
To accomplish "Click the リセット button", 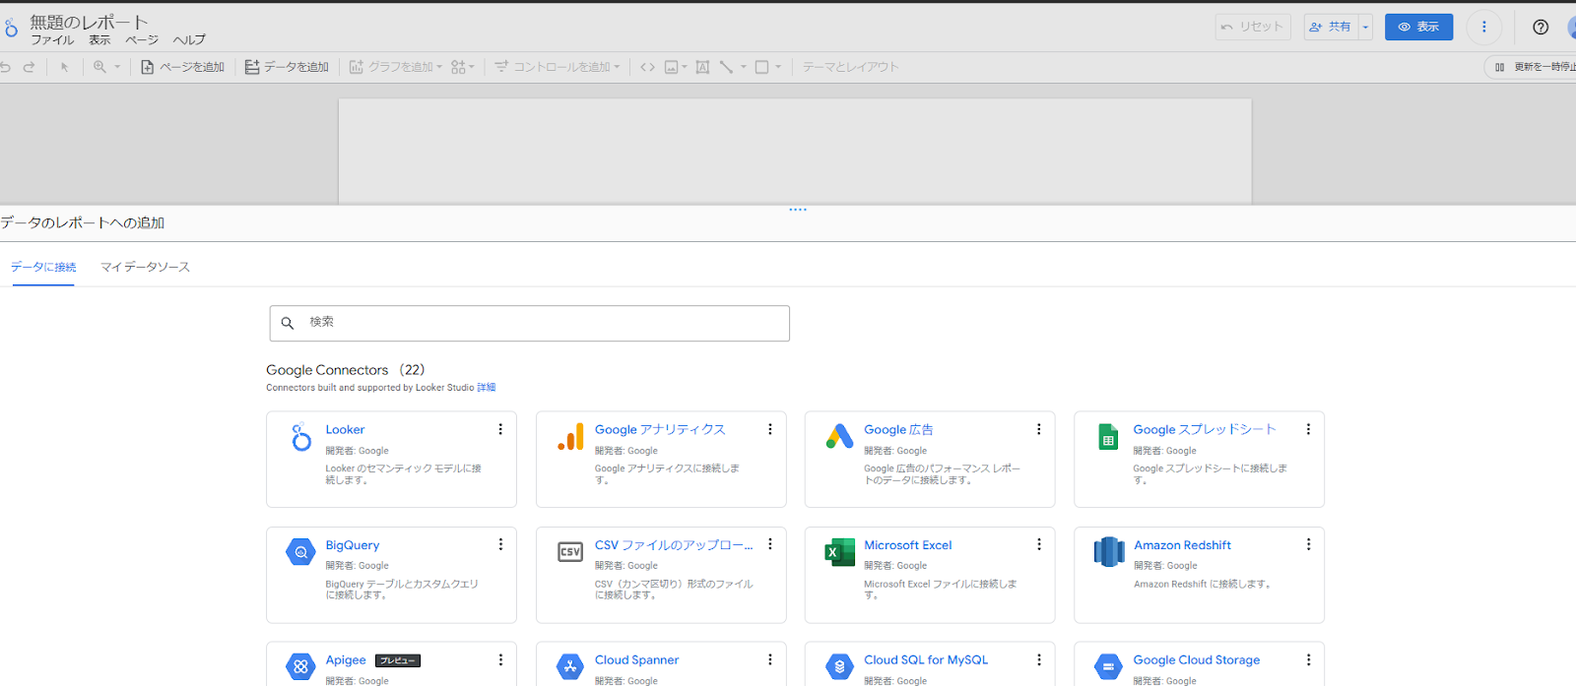I will click(x=1253, y=27).
